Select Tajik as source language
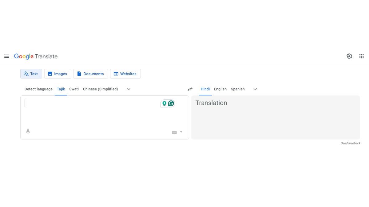Image resolution: width=369 pixels, height=207 pixels. [x=61, y=89]
